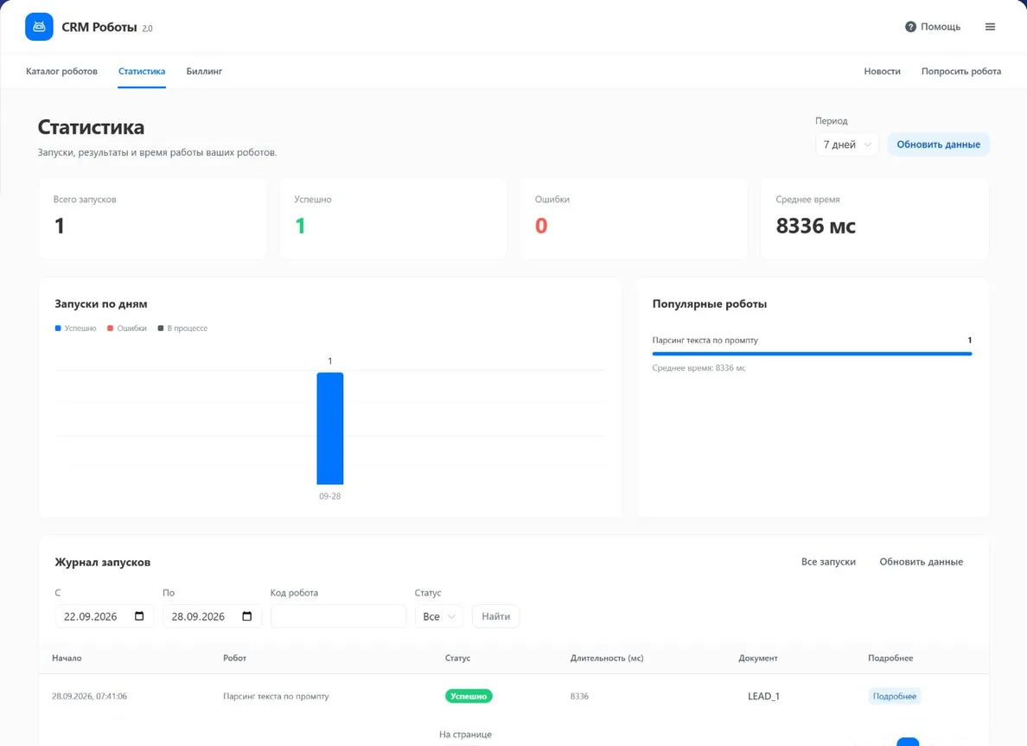Click Парсинг текста по промпту in Популярные роботы

[705, 340]
